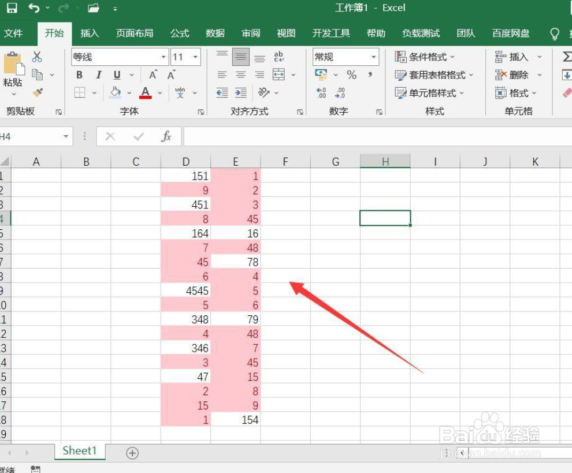Image resolution: width=572 pixels, height=473 pixels.
Task: Apply the percent style format
Action: click(x=352, y=75)
